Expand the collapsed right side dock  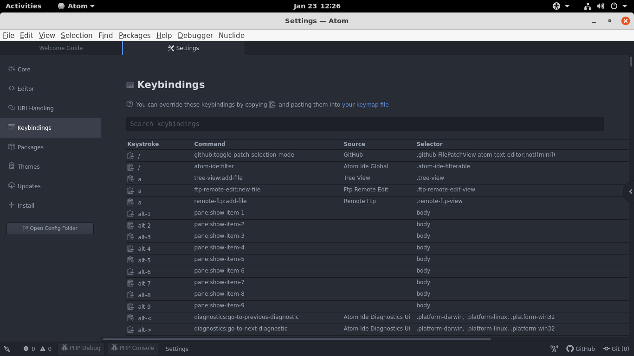630,191
